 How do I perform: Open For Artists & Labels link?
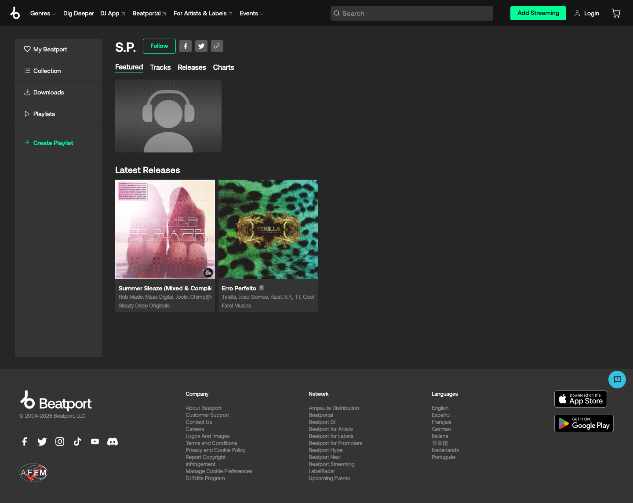[x=203, y=13]
